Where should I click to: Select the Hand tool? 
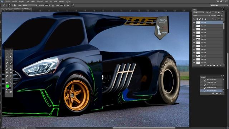point(7,83)
